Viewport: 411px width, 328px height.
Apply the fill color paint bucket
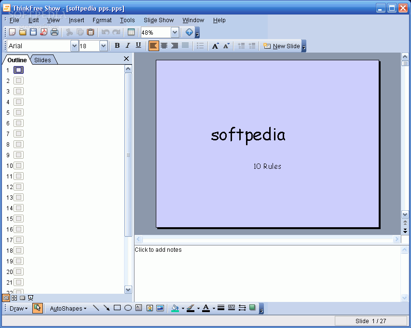coord(175,308)
